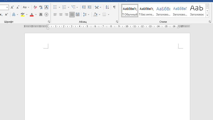Viewport: 213px width, 120px height.
Task: Align text to the center
Action: click(x=61, y=14)
